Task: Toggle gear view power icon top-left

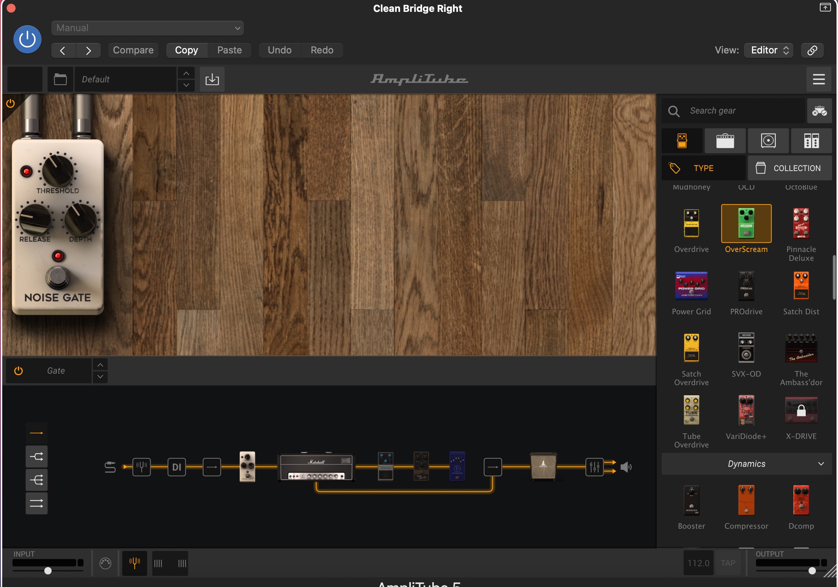Action: pos(10,104)
